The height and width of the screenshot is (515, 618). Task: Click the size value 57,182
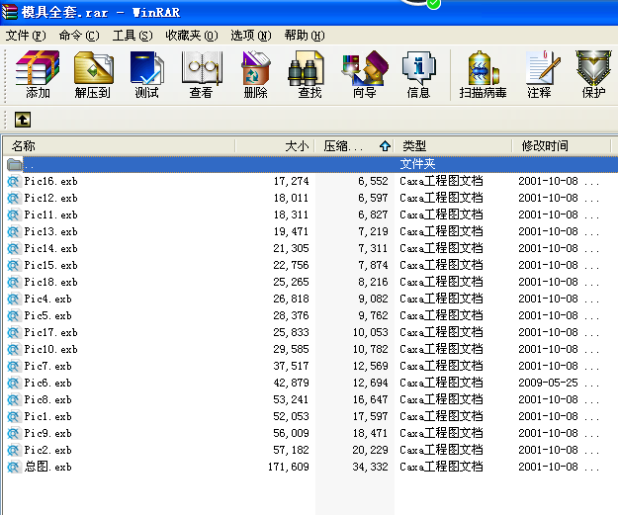click(292, 450)
